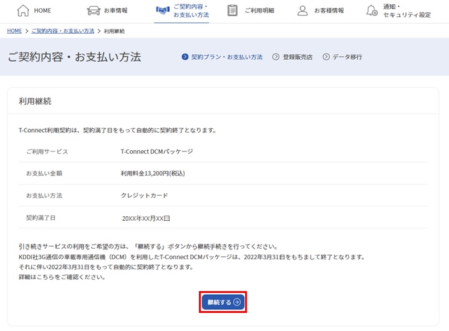Viewport: 449px width, 331px height.
Task: Click the sentence starting T-Connect利用契約は
Action: pyautogui.click(x=117, y=130)
